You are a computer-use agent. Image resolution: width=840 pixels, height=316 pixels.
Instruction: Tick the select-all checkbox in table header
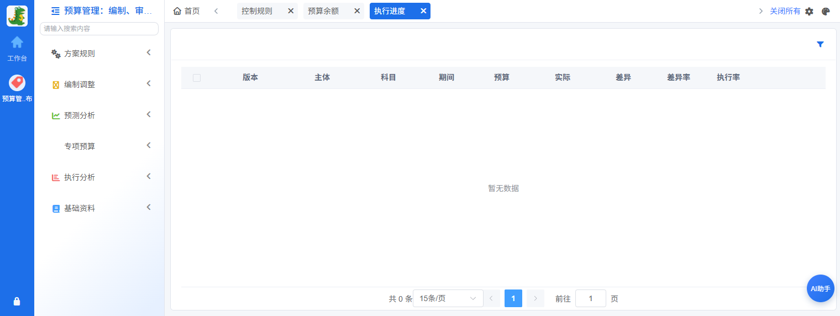197,78
